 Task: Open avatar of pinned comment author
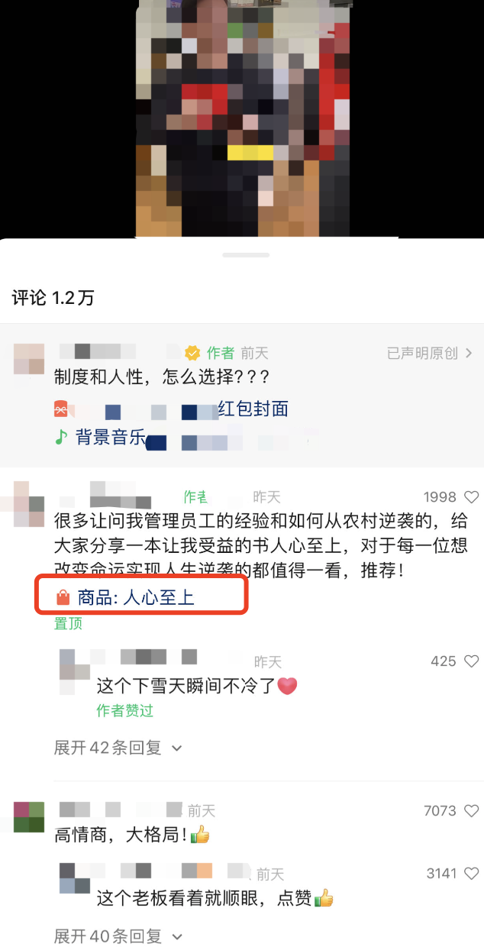pos(29,504)
